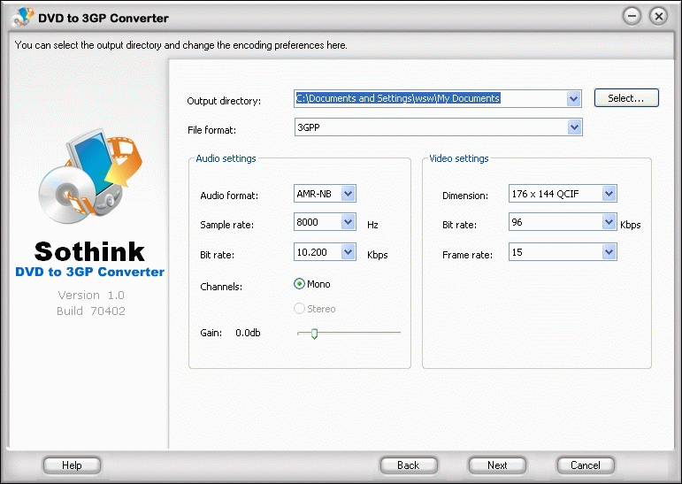Click the Output directory: label
Screen dimensions: 682x484
(x=224, y=101)
